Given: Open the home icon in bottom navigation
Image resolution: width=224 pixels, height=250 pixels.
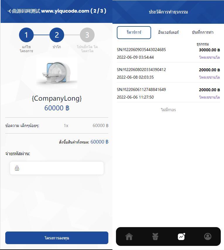Looking at the screenshot, I should tap(129, 237).
